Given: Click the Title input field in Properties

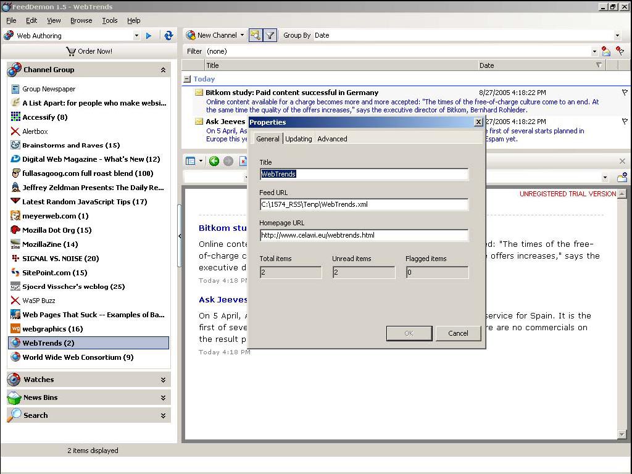Looking at the screenshot, I should (364, 174).
